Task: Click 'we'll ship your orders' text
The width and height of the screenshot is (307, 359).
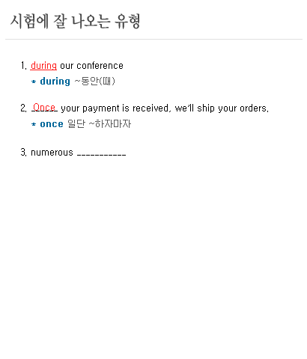Action: coord(222,108)
